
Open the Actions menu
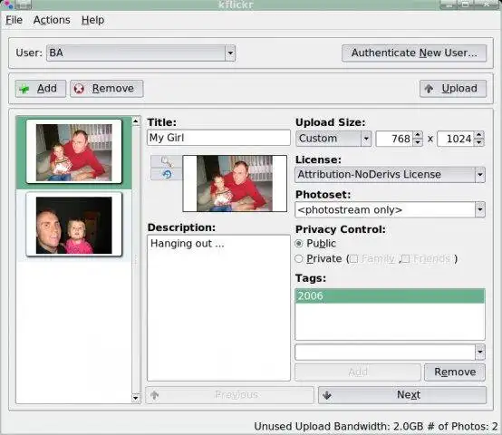tap(52, 20)
